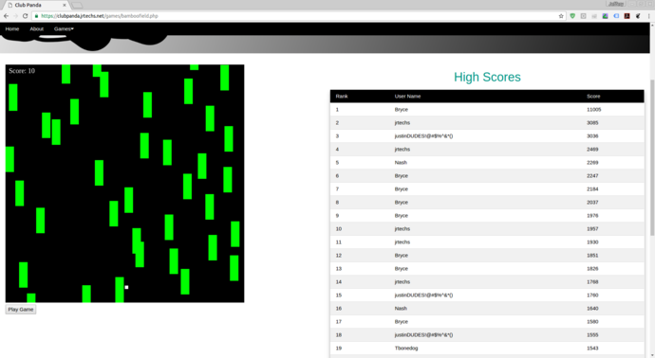This screenshot has height=358, width=655.
Task: Select Tbonedog in the rank 19 row
Action: pyautogui.click(x=406, y=349)
